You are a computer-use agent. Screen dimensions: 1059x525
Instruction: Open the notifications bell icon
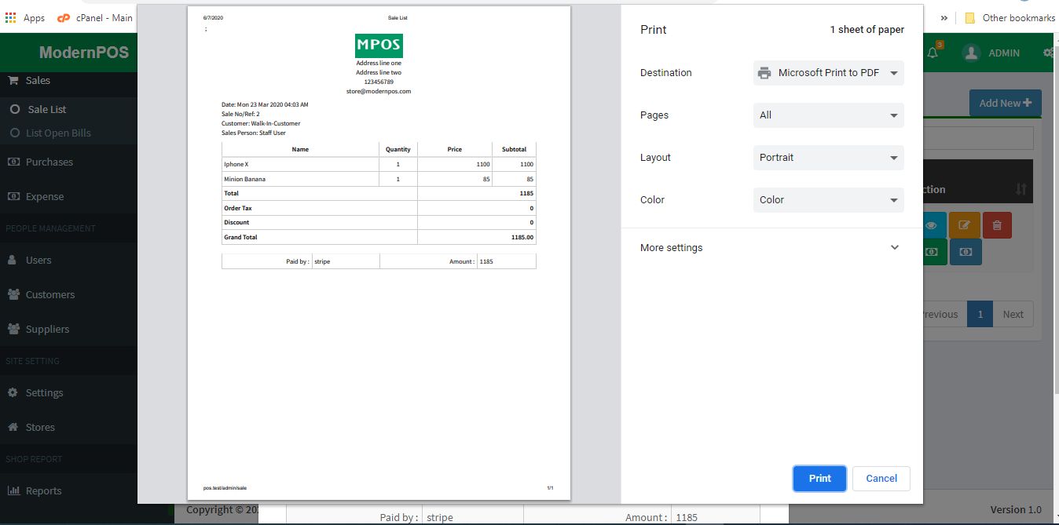933,53
